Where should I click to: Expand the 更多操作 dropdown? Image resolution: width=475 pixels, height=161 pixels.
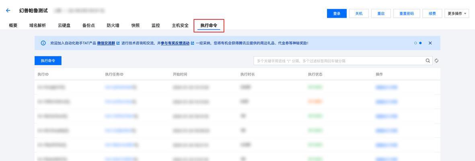(x=456, y=13)
